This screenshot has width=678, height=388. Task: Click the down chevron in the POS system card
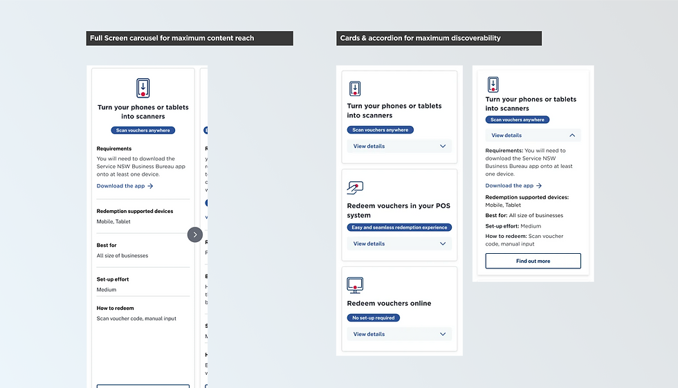(x=443, y=243)
